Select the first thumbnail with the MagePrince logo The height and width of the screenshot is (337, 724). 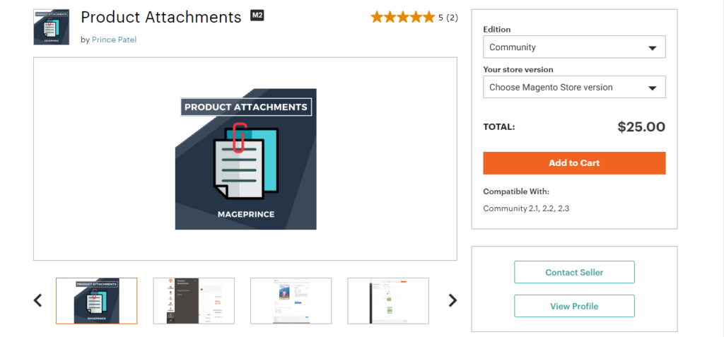[97, 301]
